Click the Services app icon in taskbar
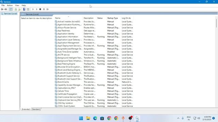Viewport: 218px width, 122px height. click(x=137, y=118)
